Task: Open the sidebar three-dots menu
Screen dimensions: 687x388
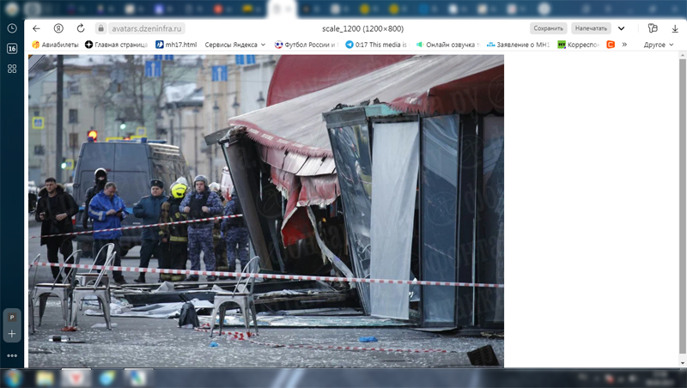Action: [x=12, y=355]
